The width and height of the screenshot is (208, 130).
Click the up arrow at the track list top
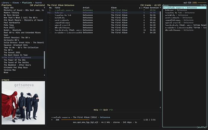160,8
